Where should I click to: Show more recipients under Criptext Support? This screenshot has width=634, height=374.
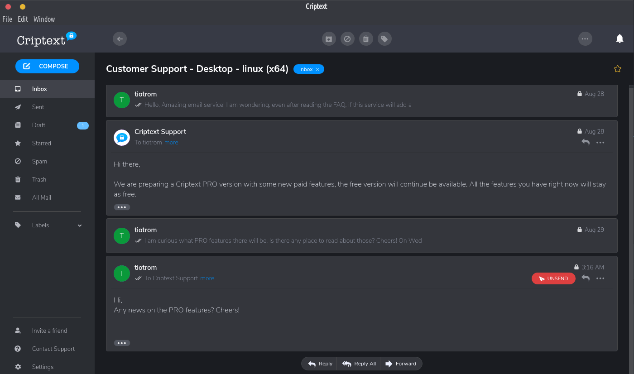(x=171, y=143)
